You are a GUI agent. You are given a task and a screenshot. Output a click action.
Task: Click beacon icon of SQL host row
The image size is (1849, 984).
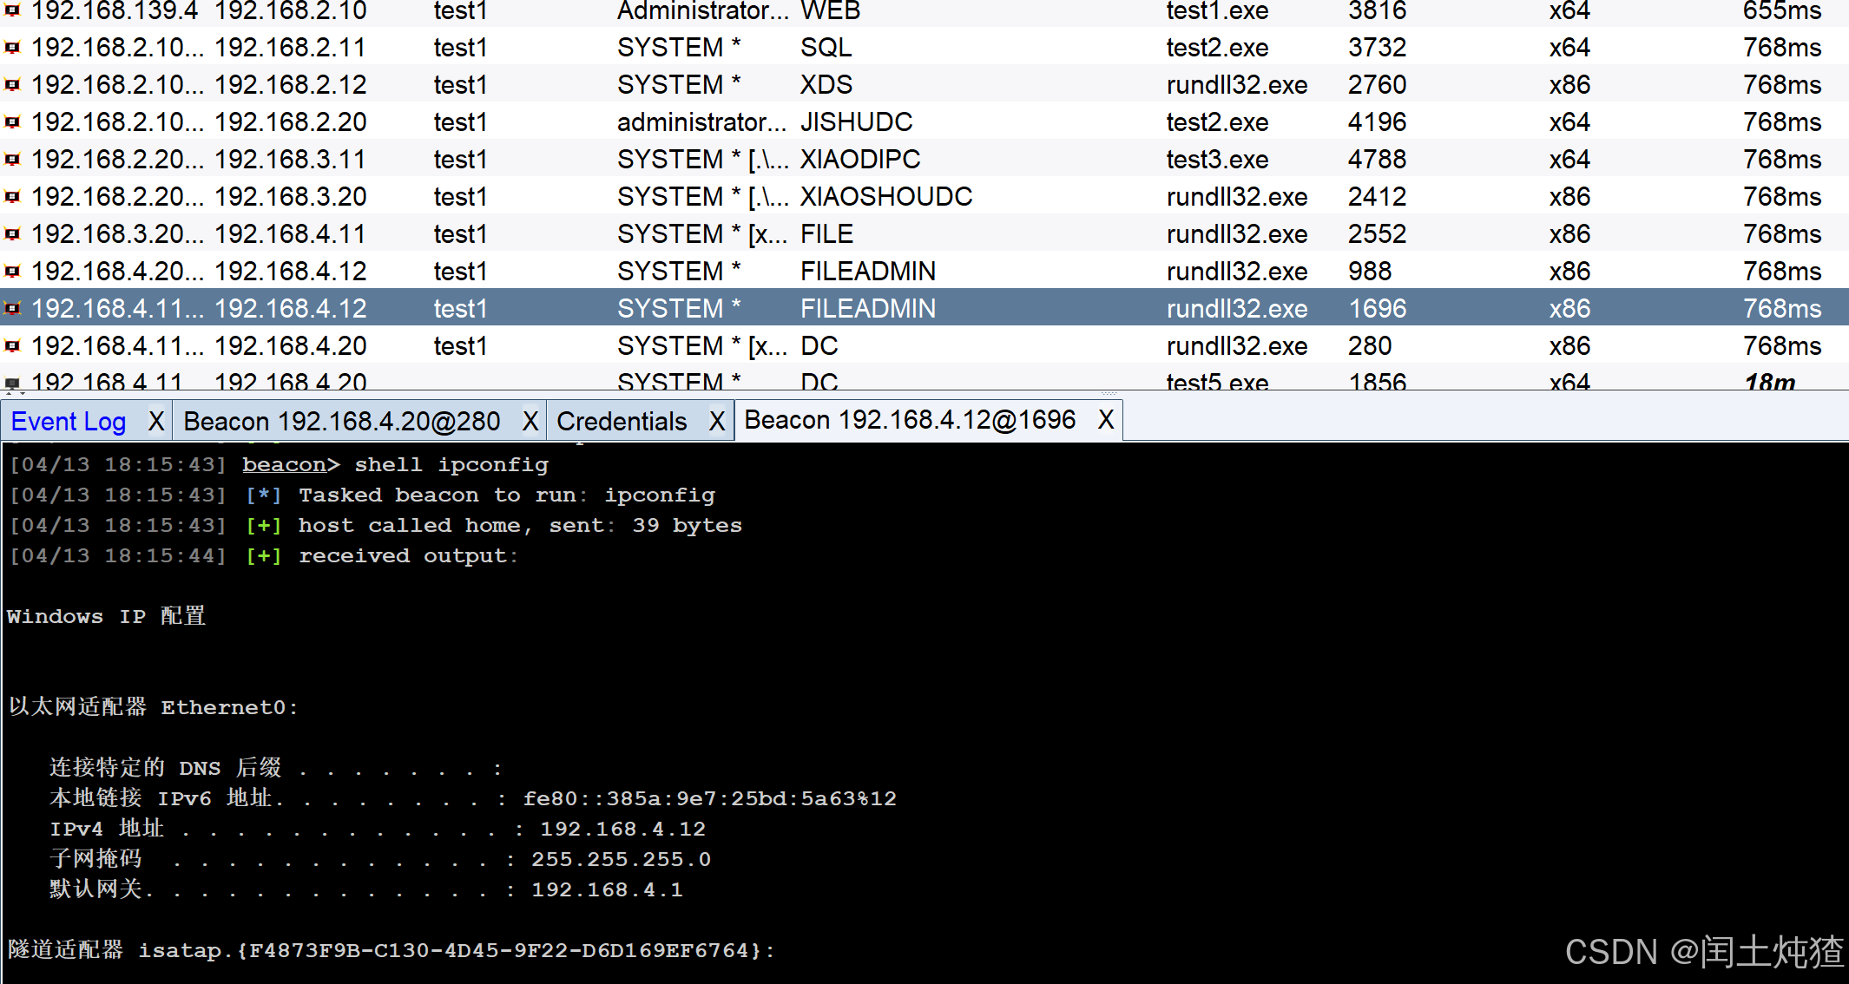[12, 48]
